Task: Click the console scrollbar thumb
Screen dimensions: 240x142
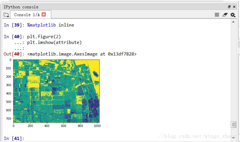Action: pos(234,125)
